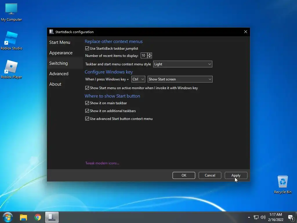Viewport: 297px width, 223px height.
Task: Click the taskbar clock and date
Action: (x=276, y=217)
